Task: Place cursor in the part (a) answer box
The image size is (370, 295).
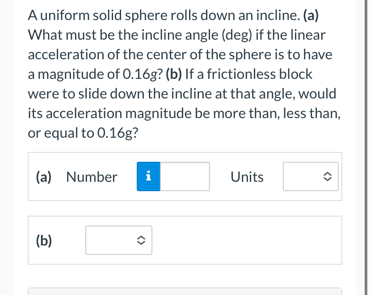Action: tap(185, 176)
